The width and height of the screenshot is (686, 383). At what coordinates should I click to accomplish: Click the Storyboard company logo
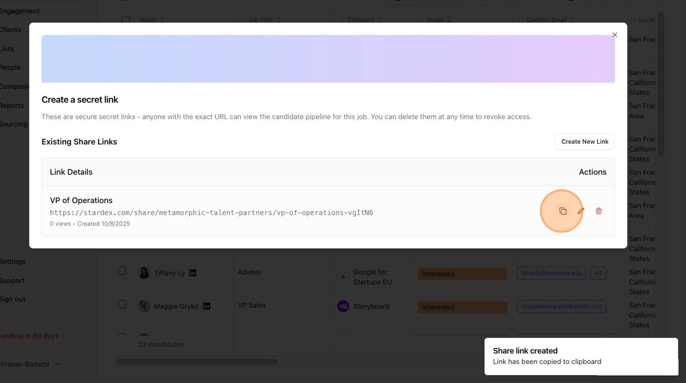coord(343,306)
